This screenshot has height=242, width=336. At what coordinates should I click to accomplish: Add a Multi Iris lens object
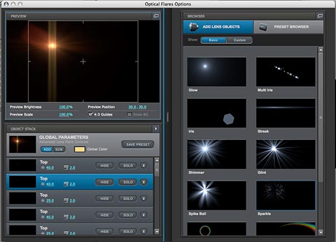[x=285, y=72]
